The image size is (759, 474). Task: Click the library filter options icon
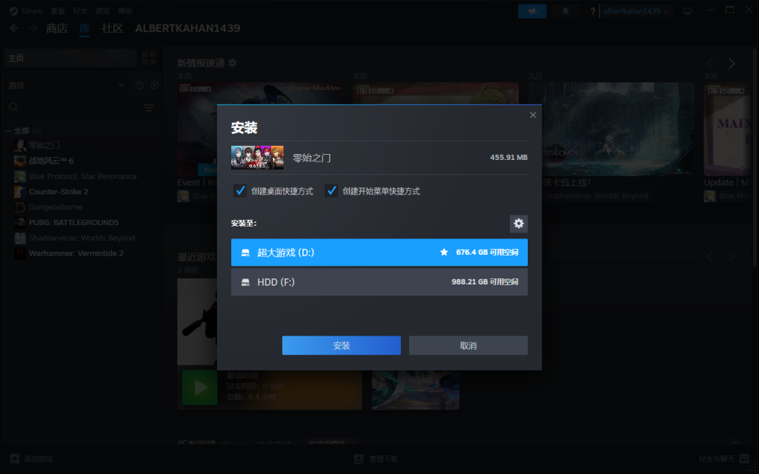click(149, 108)
